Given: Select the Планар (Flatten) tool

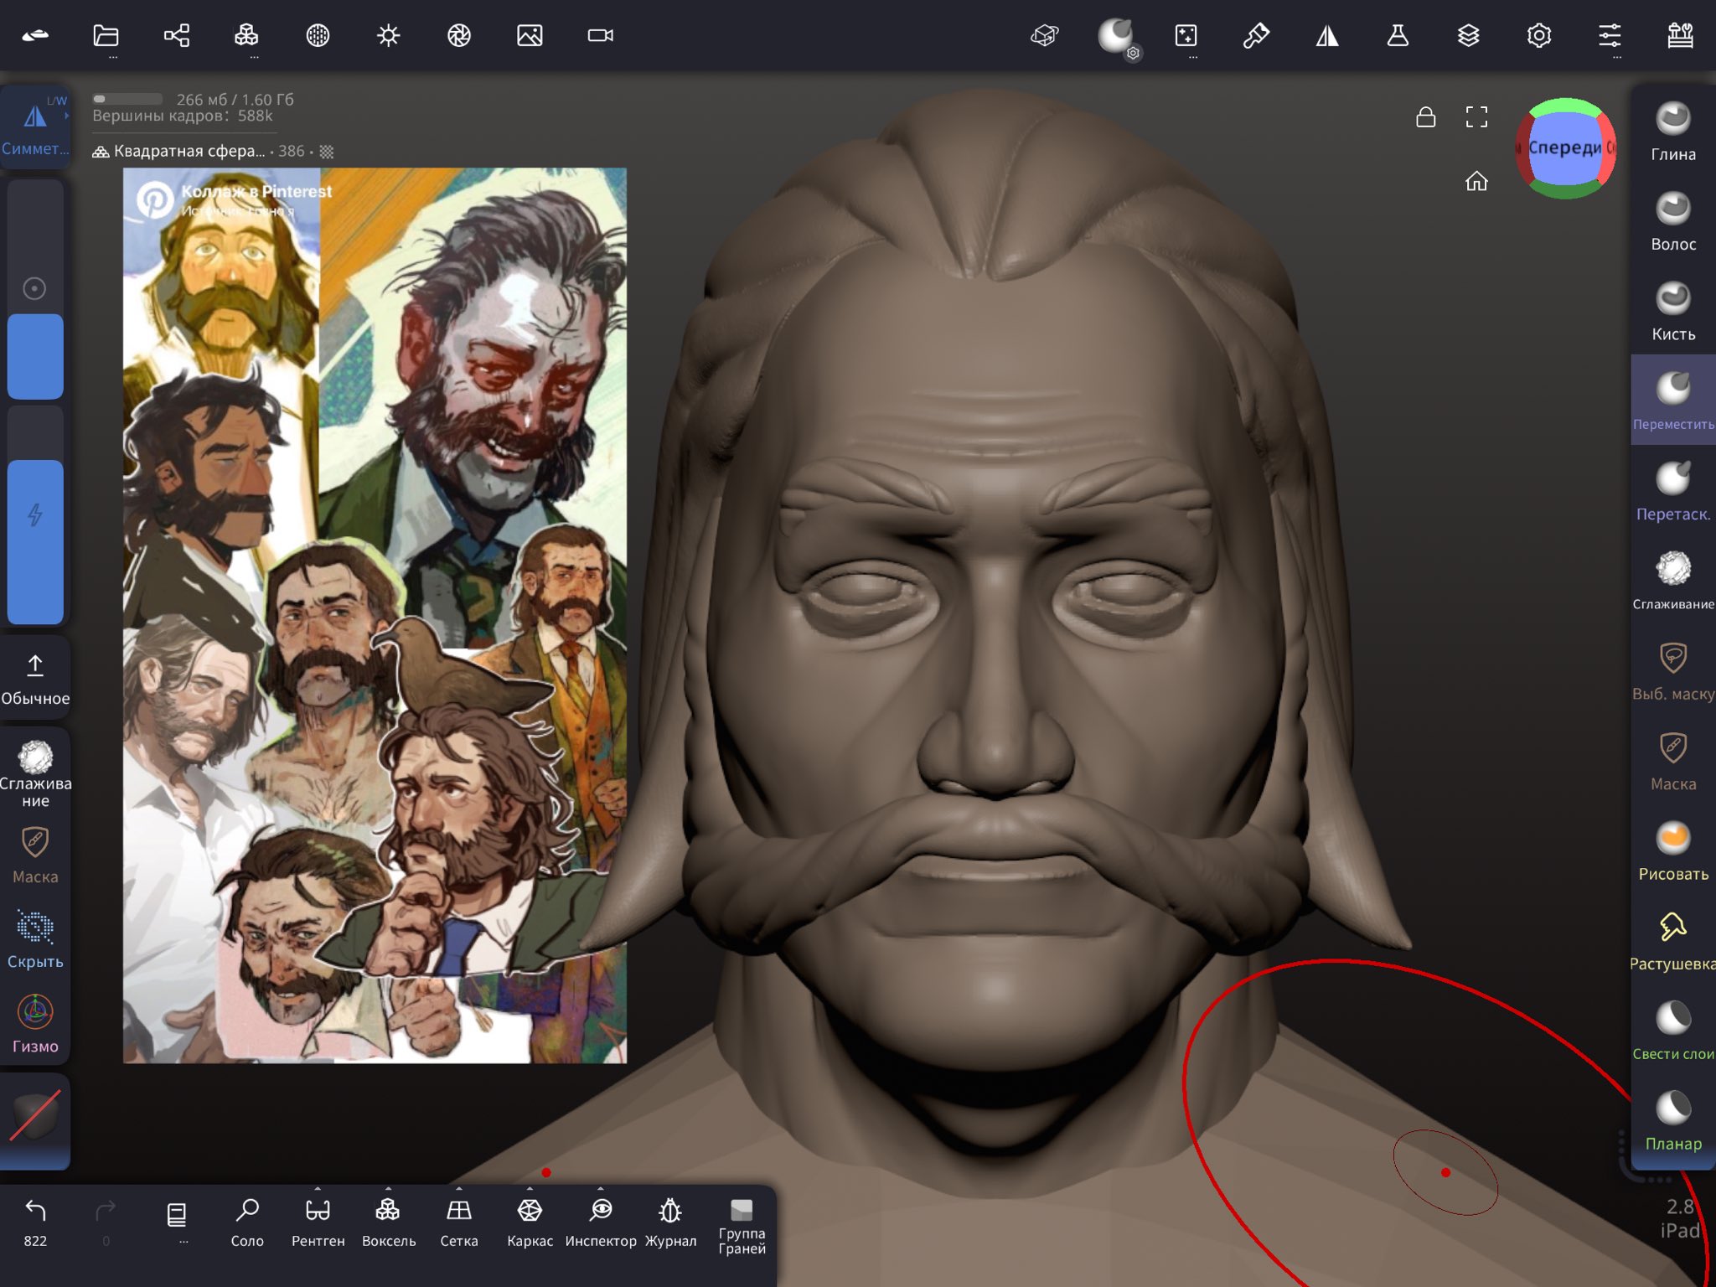Looking at the screenshot, I should point(1672,1120).
